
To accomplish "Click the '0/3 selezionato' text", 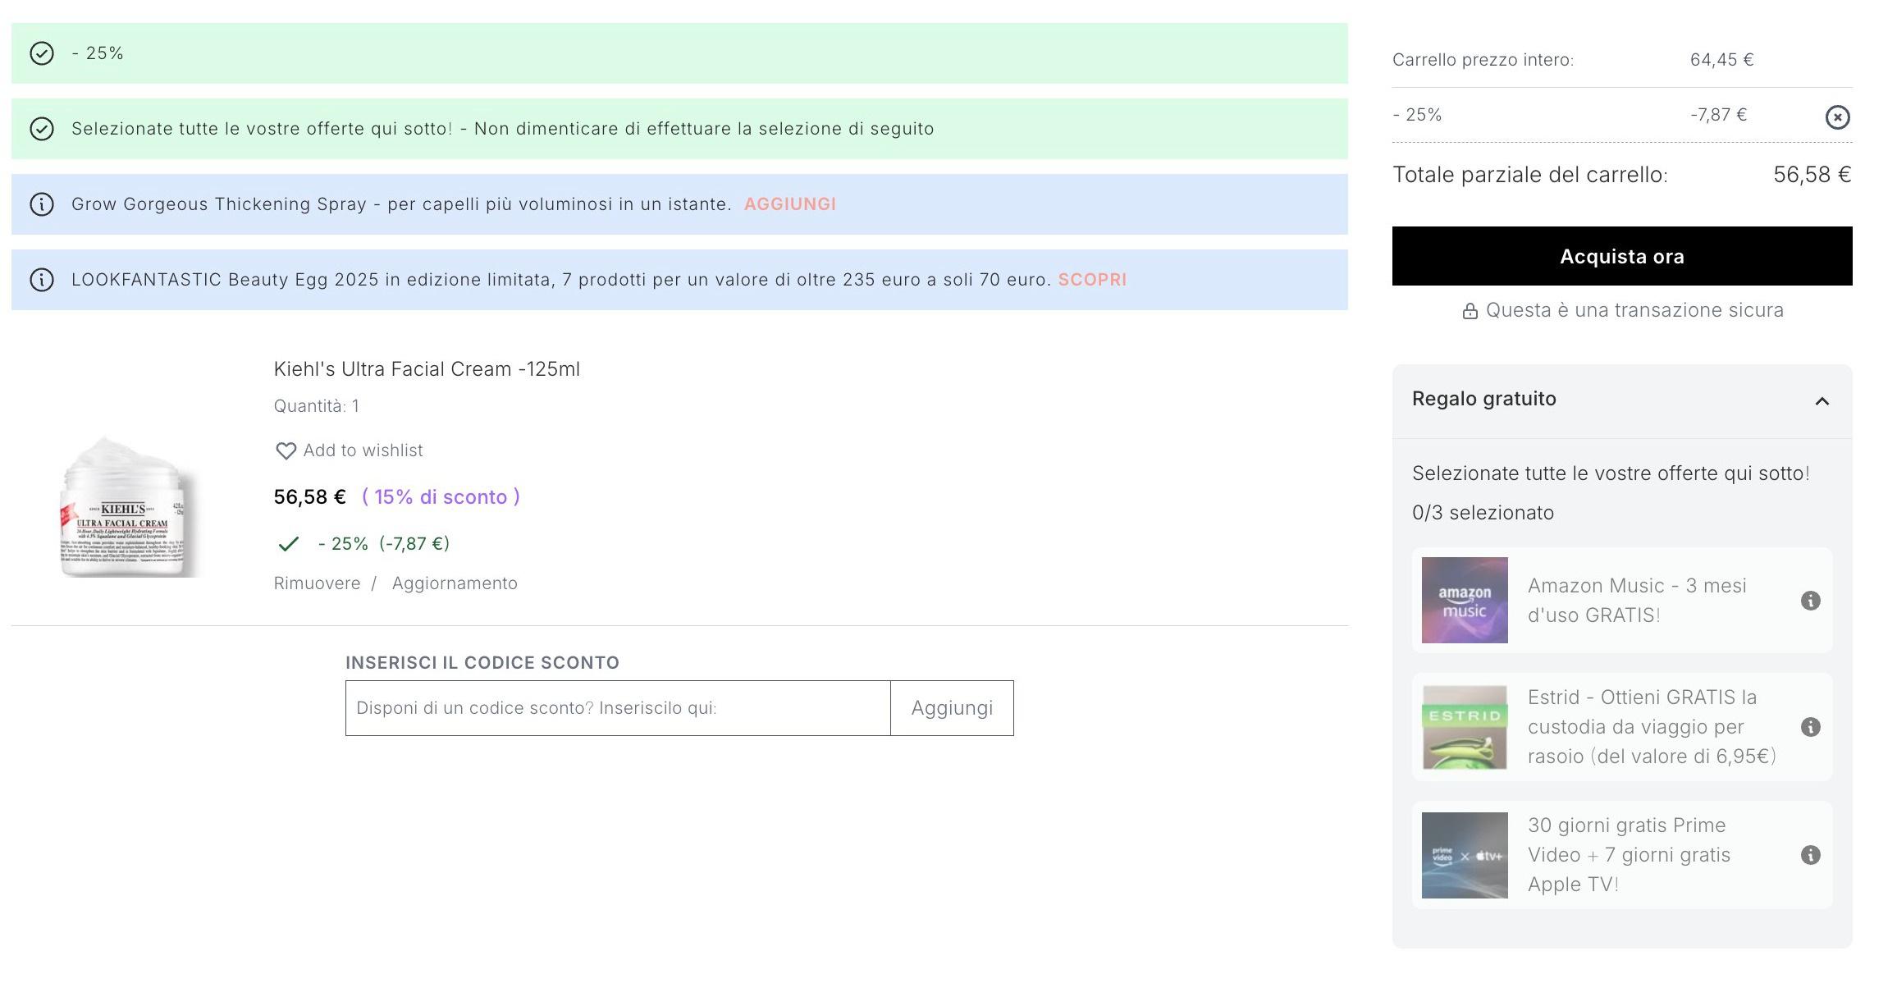I will 1483,513.
